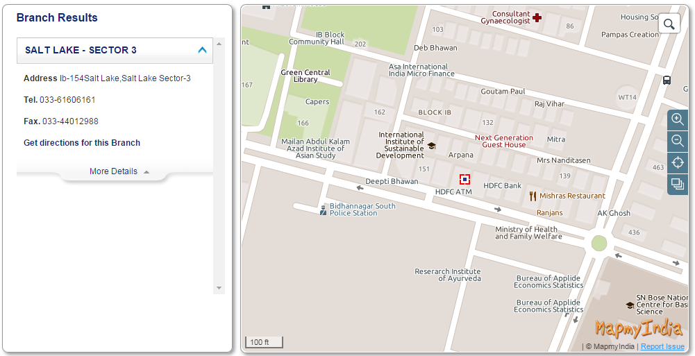Click the Mrs Nanditasen label
This screenshot has height=356, width=695.
[x=564, y=161]
